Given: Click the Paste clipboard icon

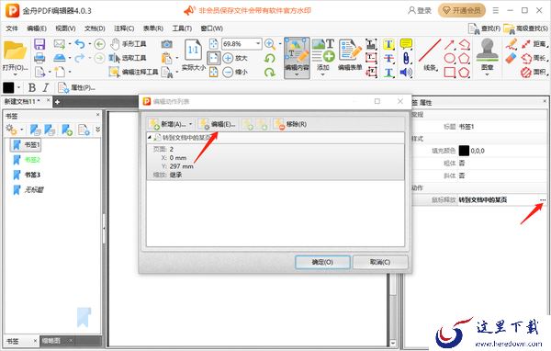Looking at the screenshot, I should 167,58.
